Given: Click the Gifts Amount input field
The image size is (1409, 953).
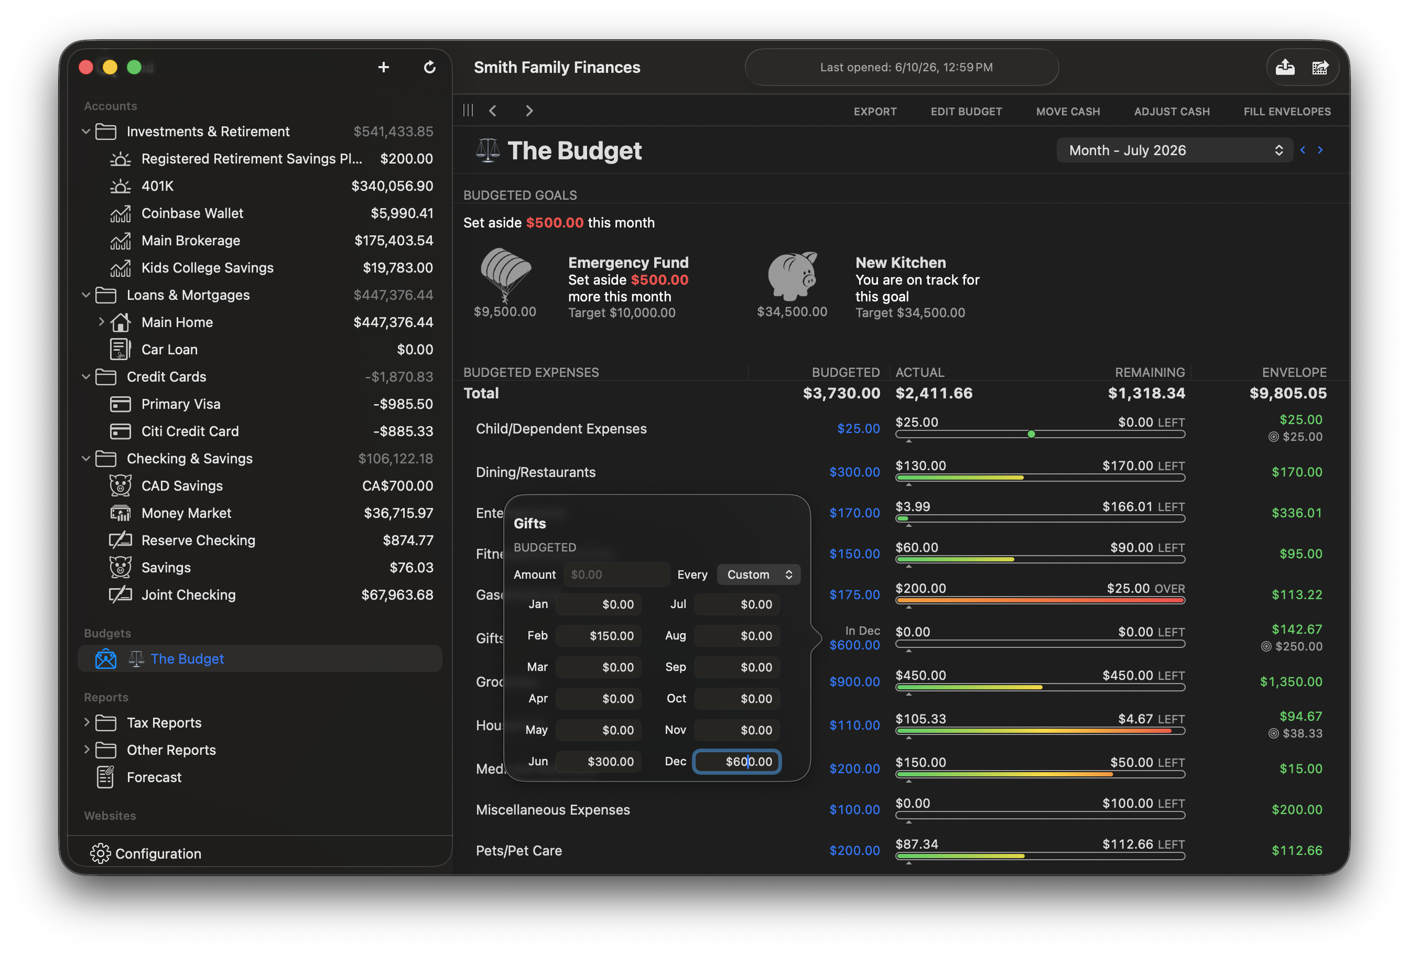Looking at the screenshot, I should pyautogui.click(x=616, y=575).
